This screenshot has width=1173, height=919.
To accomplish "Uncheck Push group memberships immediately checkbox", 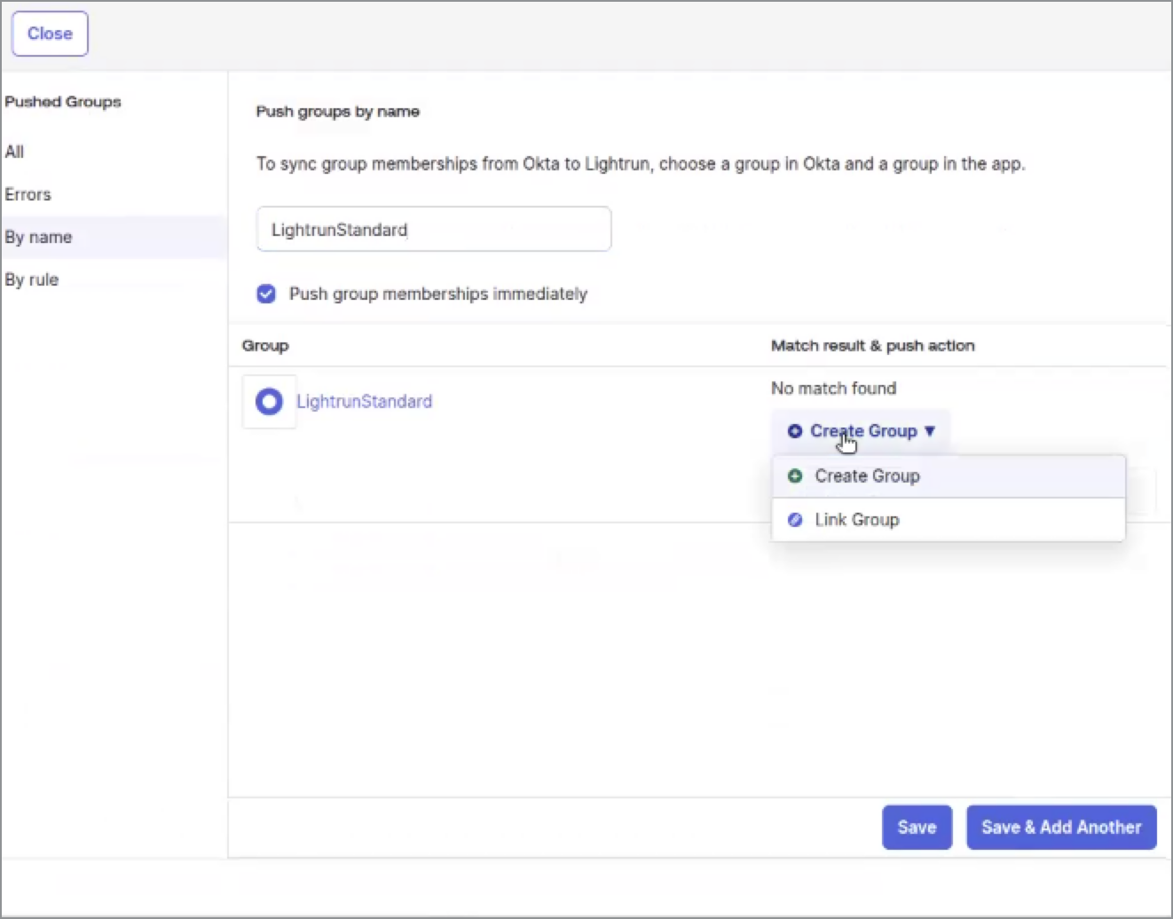I will tap(266, 294).
